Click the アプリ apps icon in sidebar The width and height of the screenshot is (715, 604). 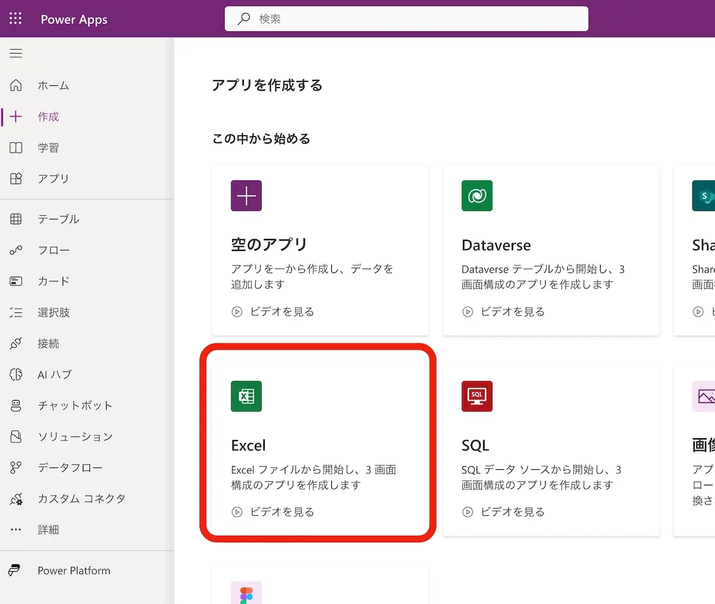pyautogui.click(x=16, y=178)
